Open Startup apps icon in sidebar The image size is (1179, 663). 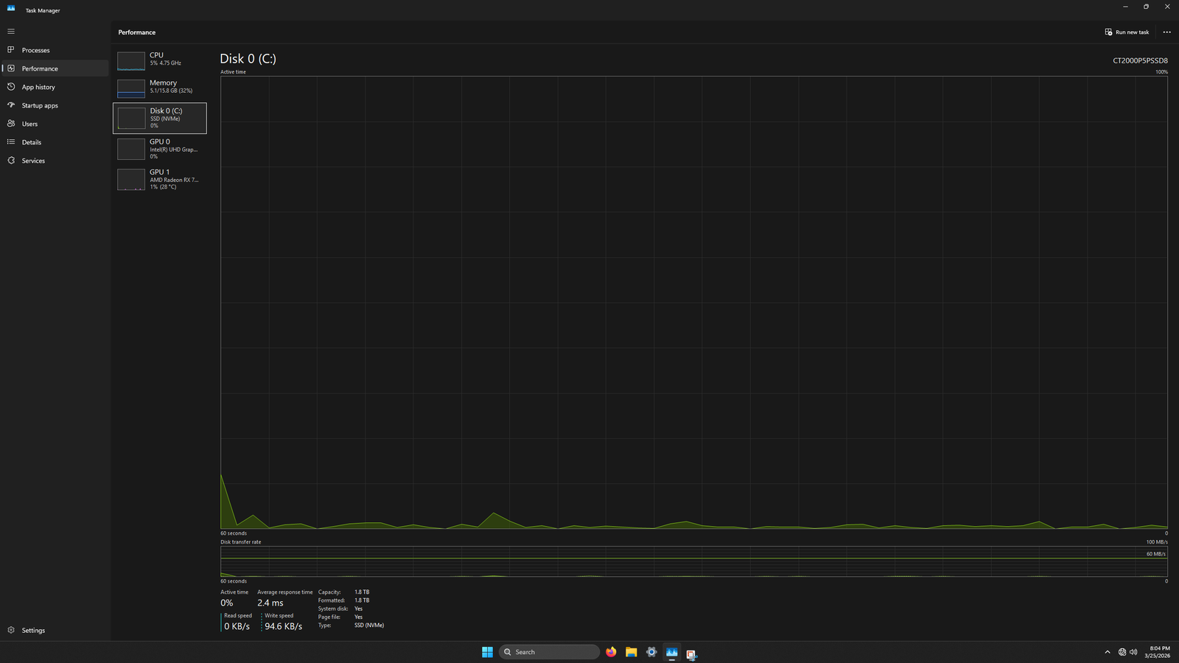11,105
